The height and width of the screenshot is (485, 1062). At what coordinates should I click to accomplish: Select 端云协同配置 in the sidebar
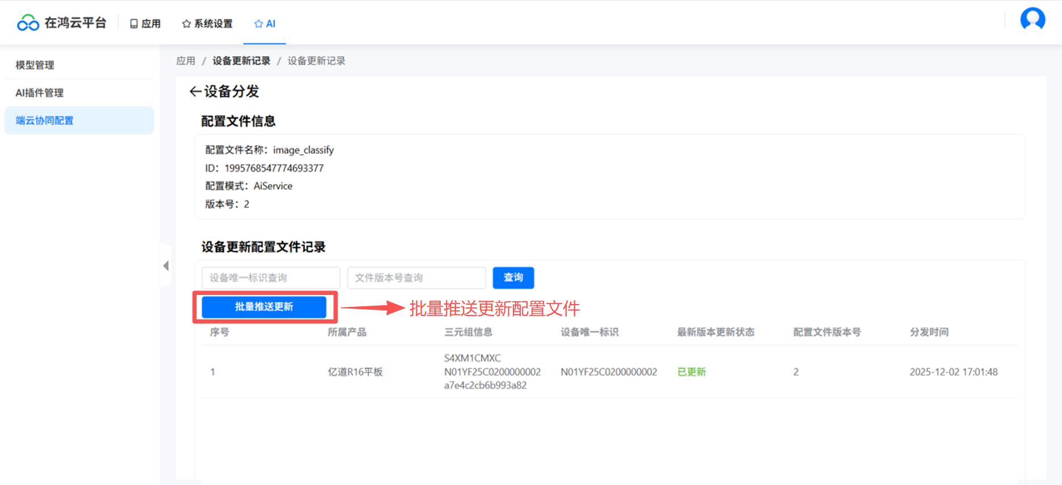tap(45, 121)
